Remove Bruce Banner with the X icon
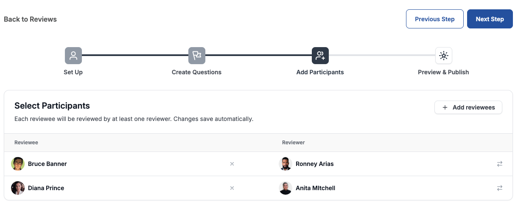 click(232, 164)
